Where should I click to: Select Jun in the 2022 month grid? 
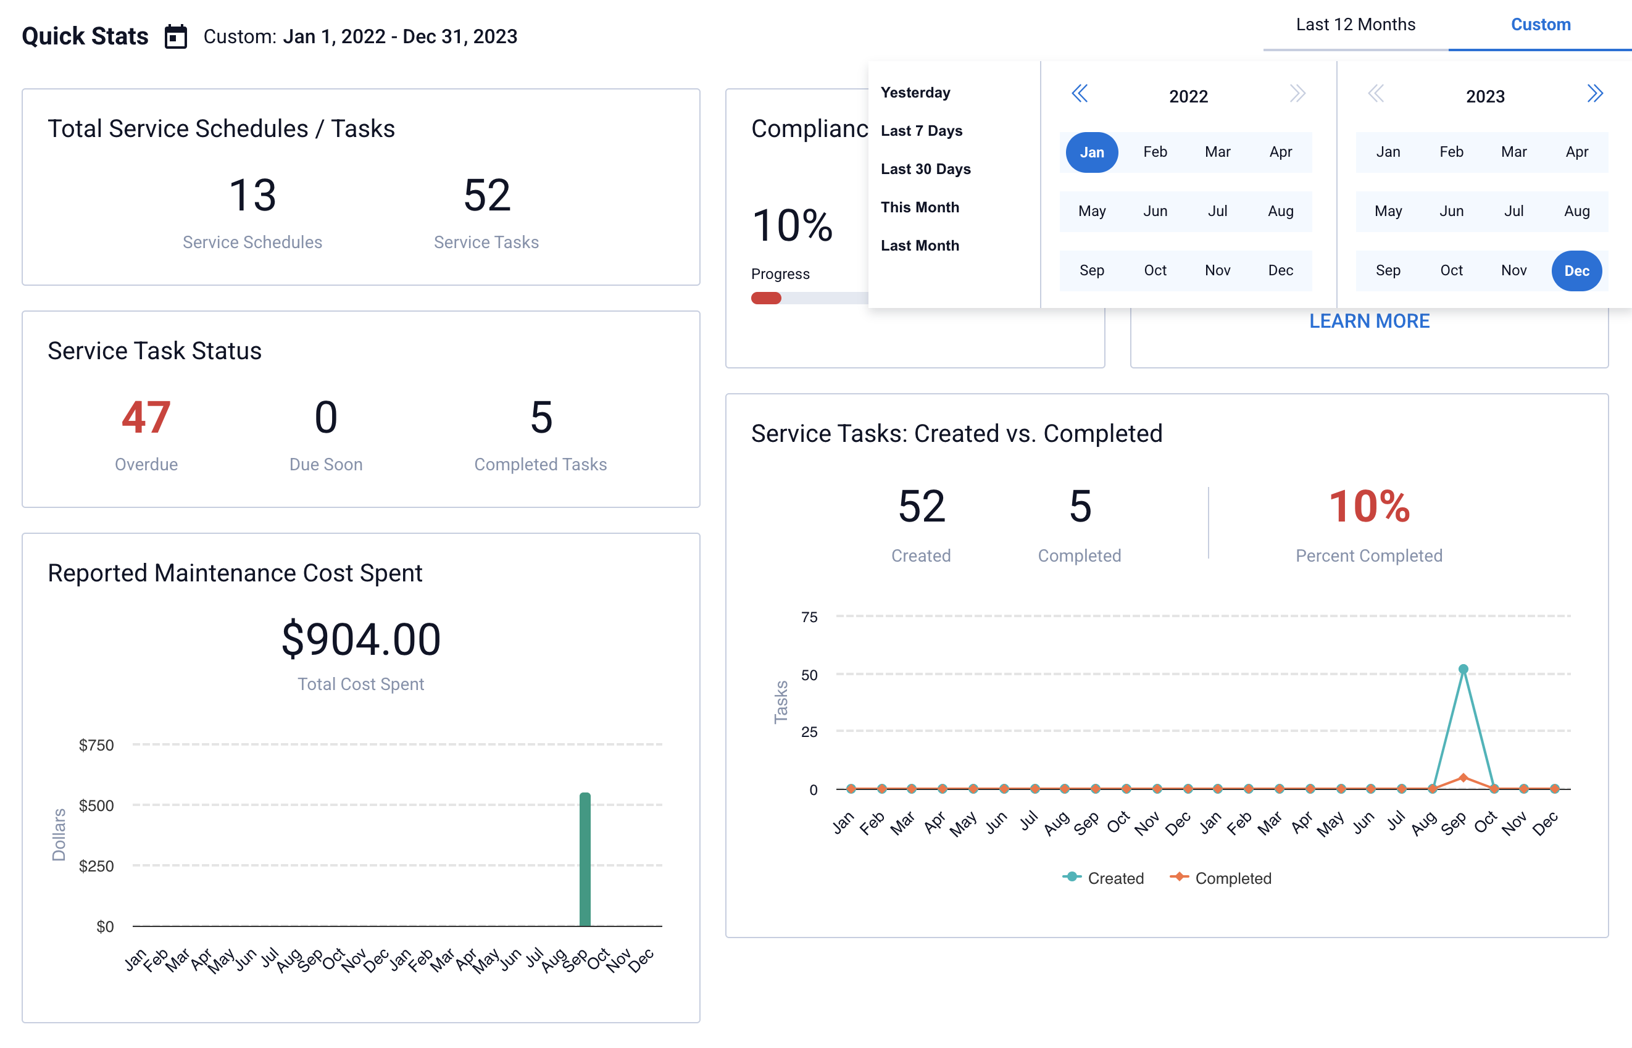pos(1155,211)
